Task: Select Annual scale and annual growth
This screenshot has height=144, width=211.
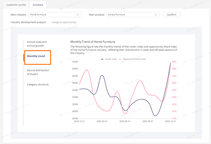Action: (37, 44)
